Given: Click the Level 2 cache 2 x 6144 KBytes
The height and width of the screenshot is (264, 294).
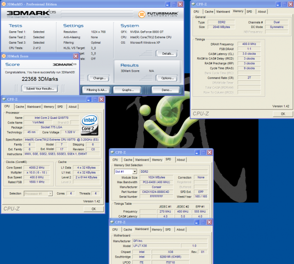Looking at the screenshot, I should (86, 177).
